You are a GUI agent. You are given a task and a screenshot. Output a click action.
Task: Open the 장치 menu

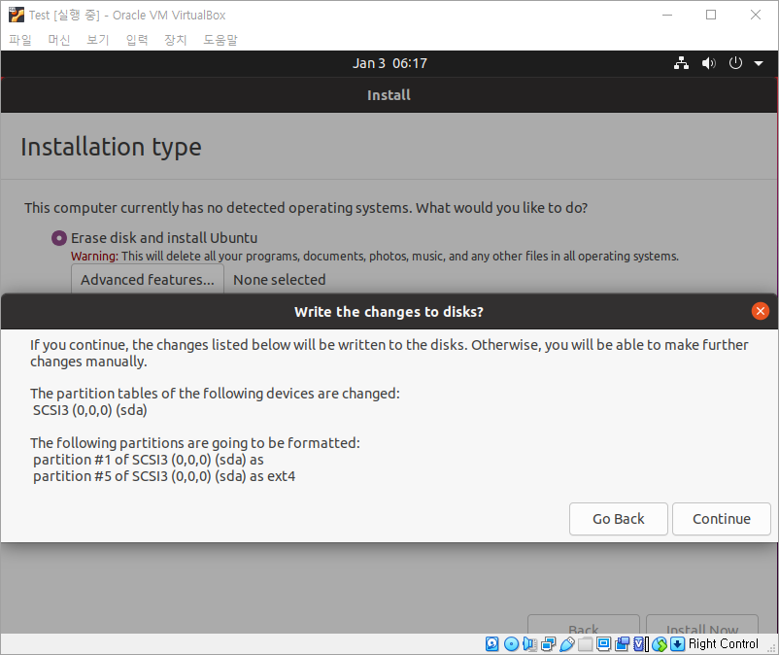(176, 40)
